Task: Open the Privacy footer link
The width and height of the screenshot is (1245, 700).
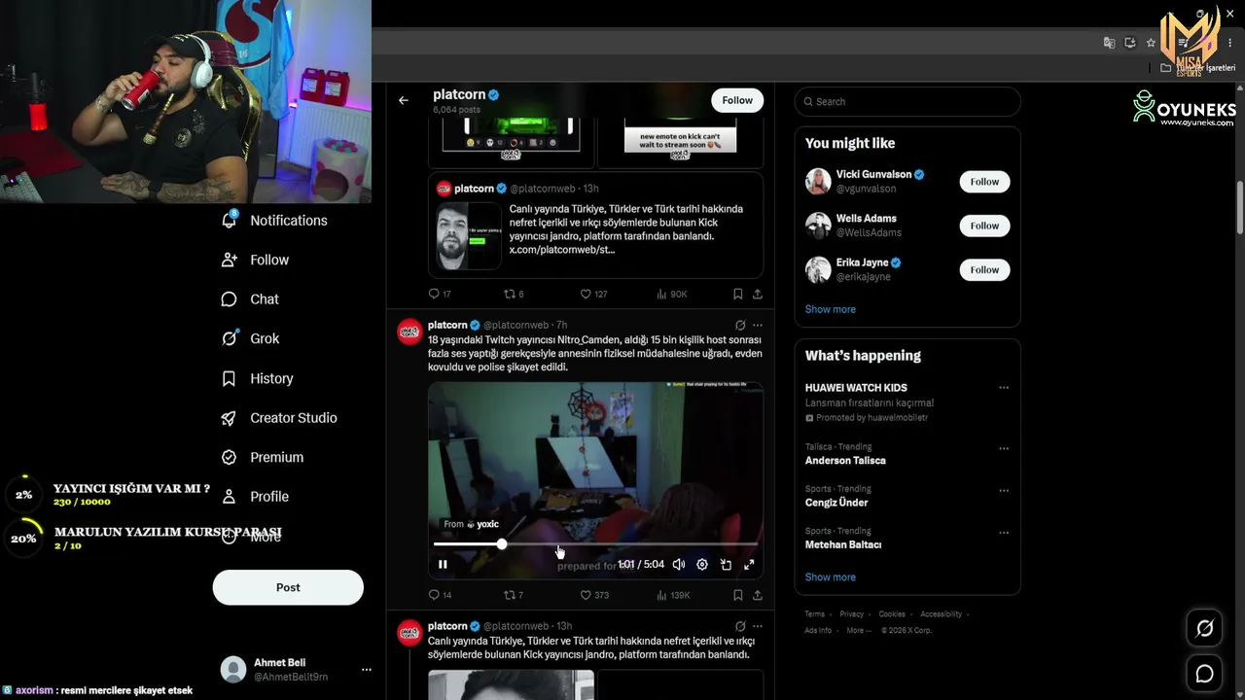Action: click(x=851, y=614)
